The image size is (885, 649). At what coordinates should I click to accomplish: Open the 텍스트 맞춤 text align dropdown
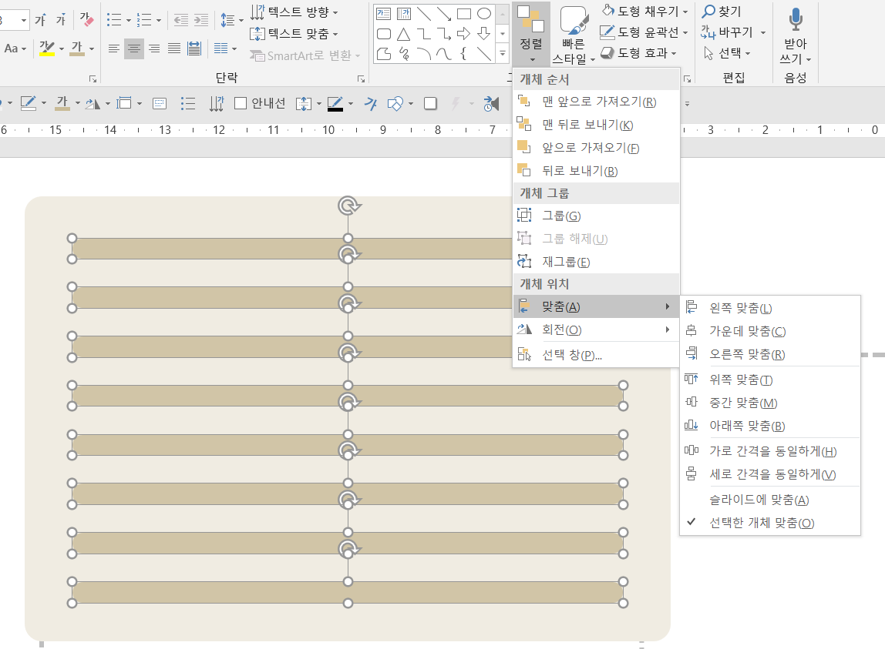pos(294,34)
